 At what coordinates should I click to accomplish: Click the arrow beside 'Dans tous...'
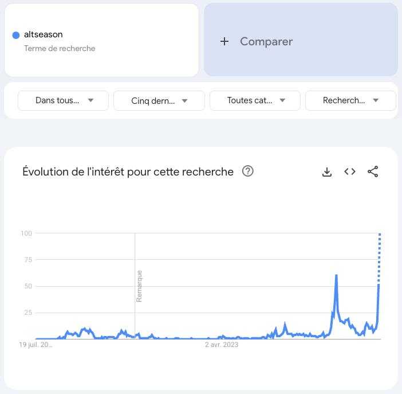point(90,100)
